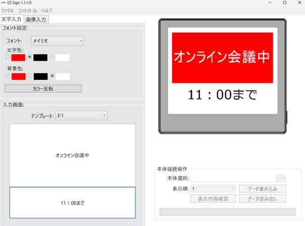
Task: Click the white 背景色 color swatch
Action: point(63,77)
